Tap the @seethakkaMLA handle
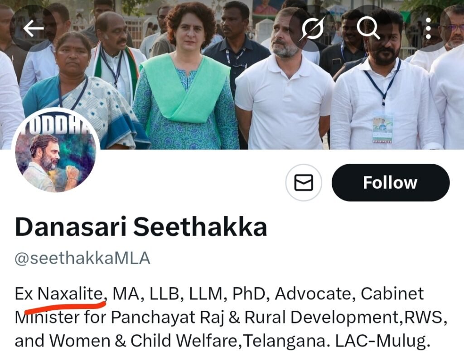Image resolution: width=464 pixels, height=360 pixels. tap(82, 258)
